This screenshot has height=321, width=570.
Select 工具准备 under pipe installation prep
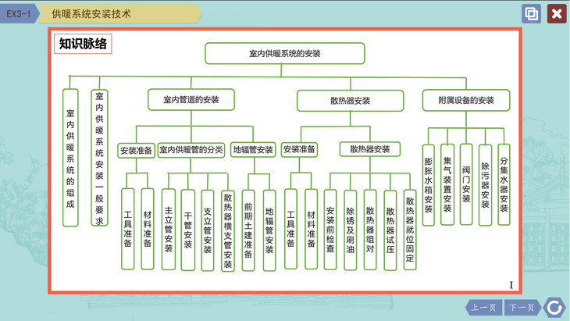pos(127,229)
